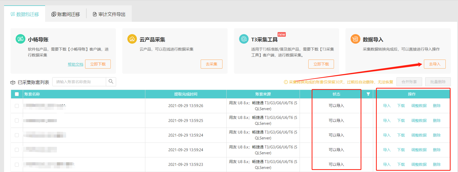The height and width of the screenshot is (172, 458).
Task: Focus the 账套名称 search input field
Action: click(79, 82)
